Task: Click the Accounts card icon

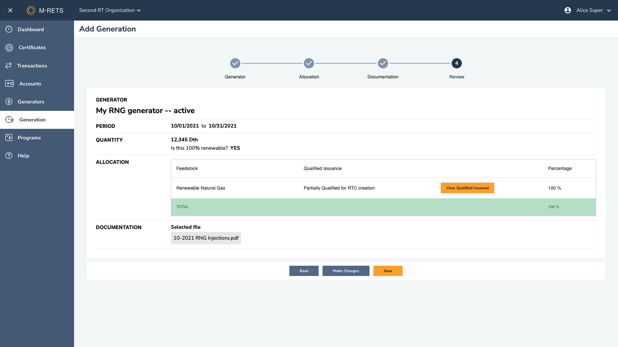Action: pyautogui.click(x=10, y=84)
